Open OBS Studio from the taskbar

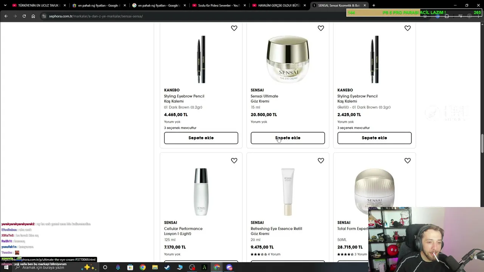(x=192, y=267)
